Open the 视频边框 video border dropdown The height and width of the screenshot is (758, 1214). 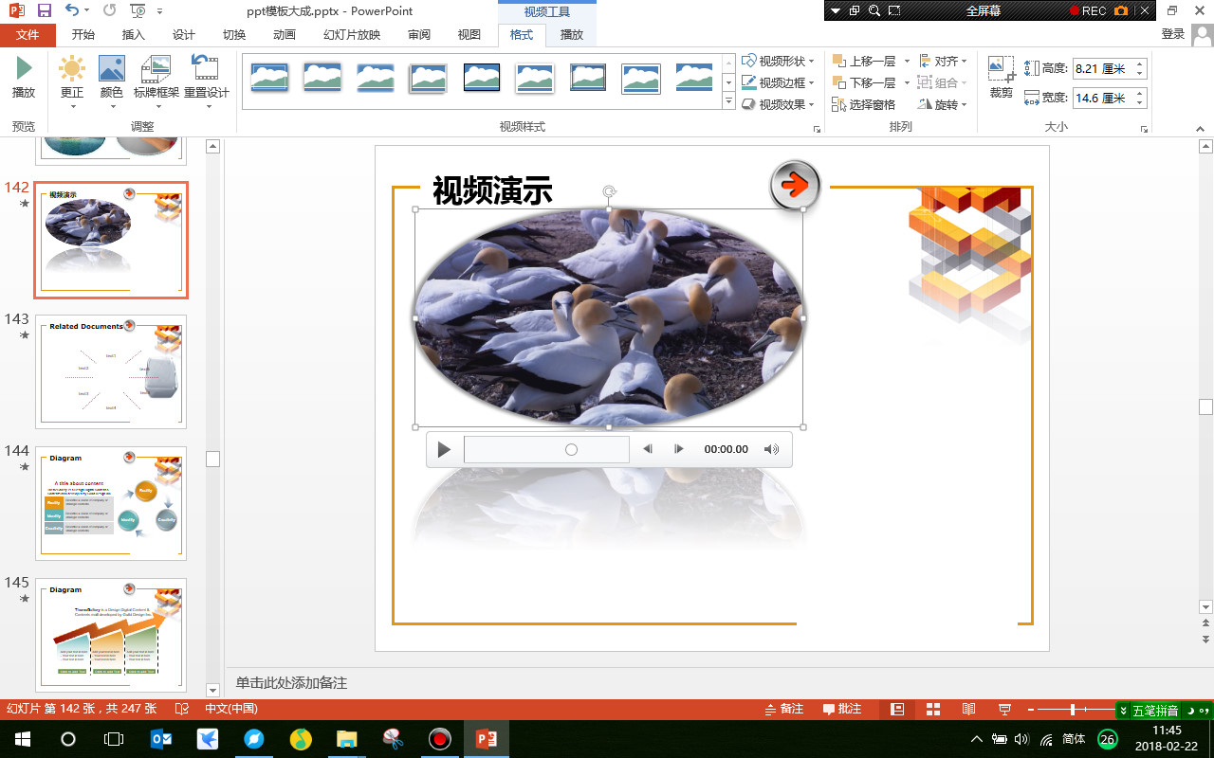(778, 82)
